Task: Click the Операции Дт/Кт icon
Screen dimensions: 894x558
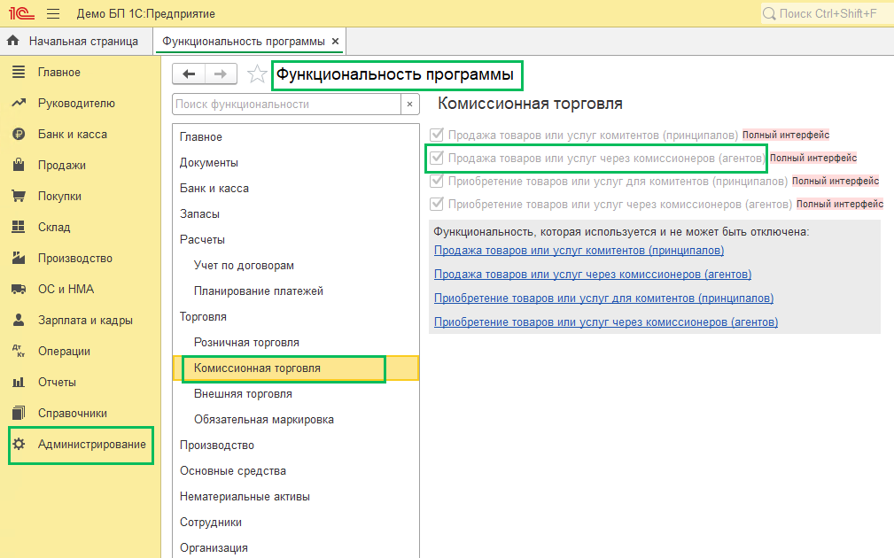Action: point(19,351)
